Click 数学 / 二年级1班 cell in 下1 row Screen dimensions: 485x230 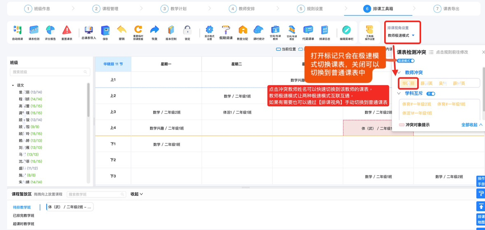click(x=167, y=144)
